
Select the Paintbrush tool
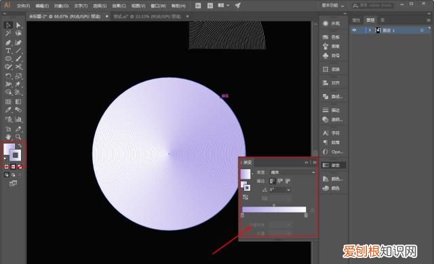[x=18, y=59]
